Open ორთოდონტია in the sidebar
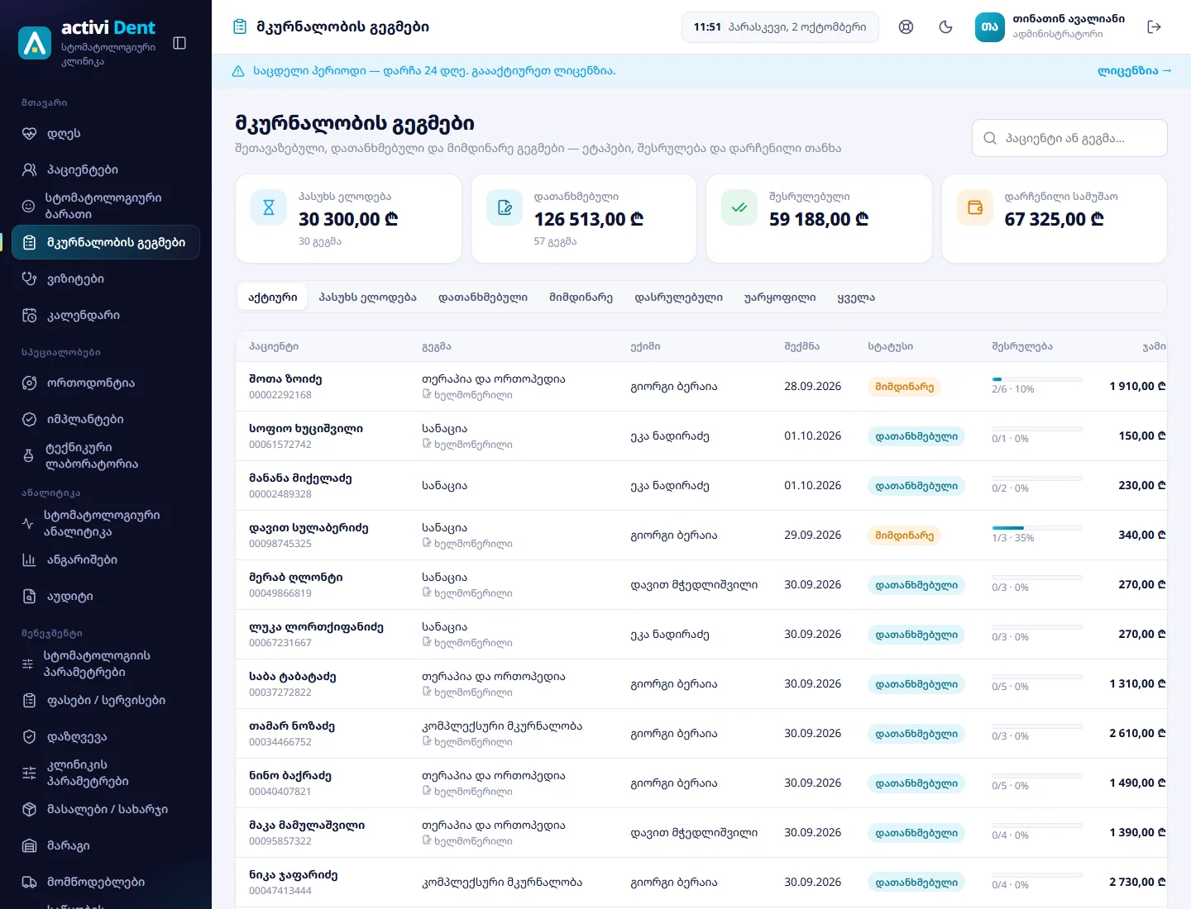 (106, 383)
